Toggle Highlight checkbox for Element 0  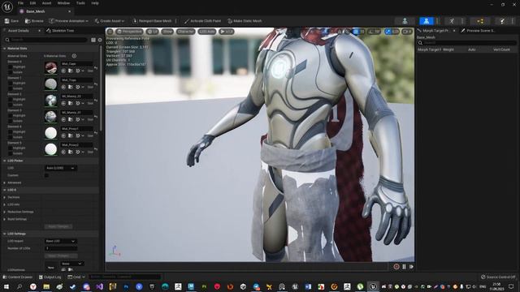tap(10, 67)
